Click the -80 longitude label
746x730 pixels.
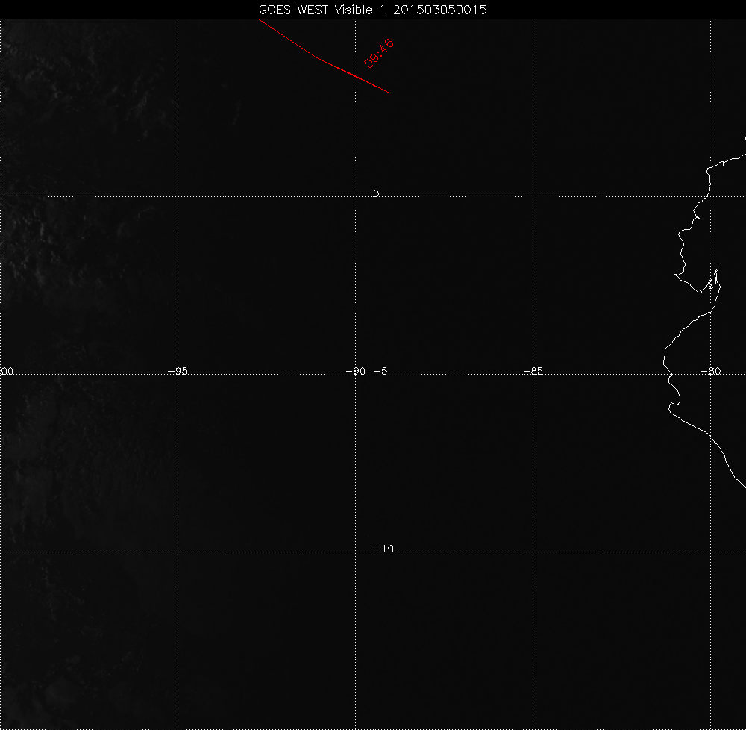[711, 371]
